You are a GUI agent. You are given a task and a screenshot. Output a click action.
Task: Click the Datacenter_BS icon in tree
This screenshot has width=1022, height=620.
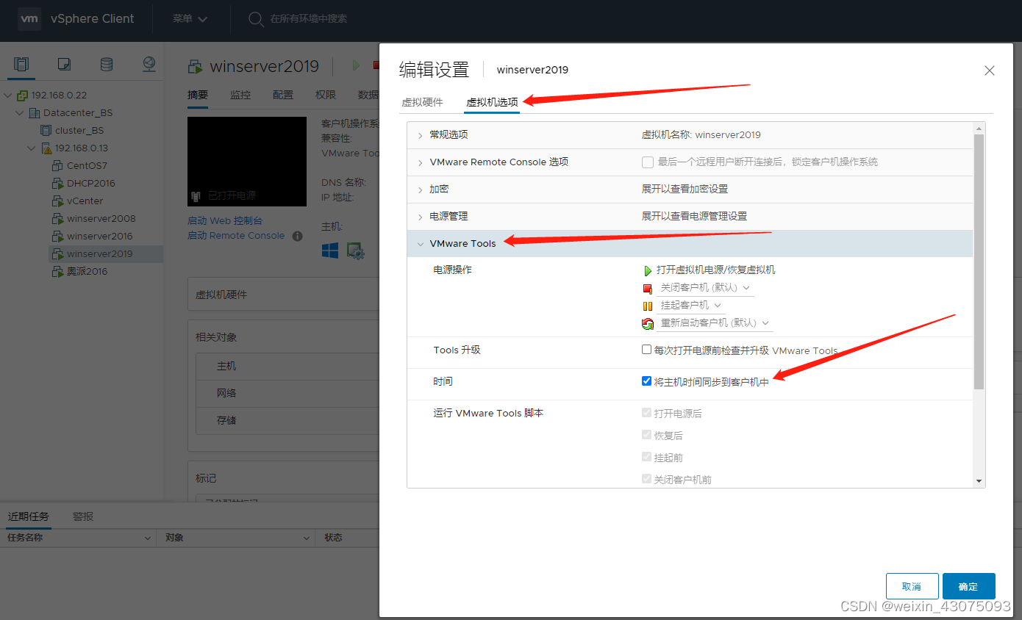point(35,113)
